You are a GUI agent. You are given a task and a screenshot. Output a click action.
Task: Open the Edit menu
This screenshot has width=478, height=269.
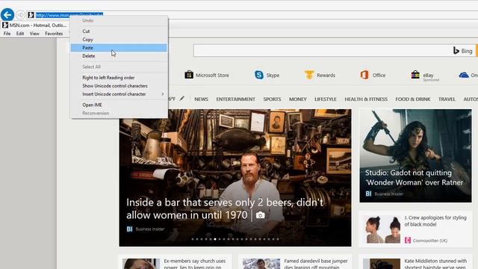20,34
